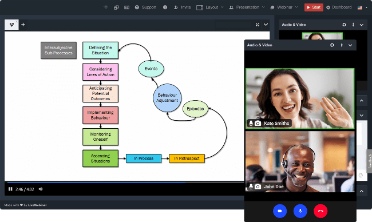Select the Vimeo tab
372x222 pixels.
11,25
